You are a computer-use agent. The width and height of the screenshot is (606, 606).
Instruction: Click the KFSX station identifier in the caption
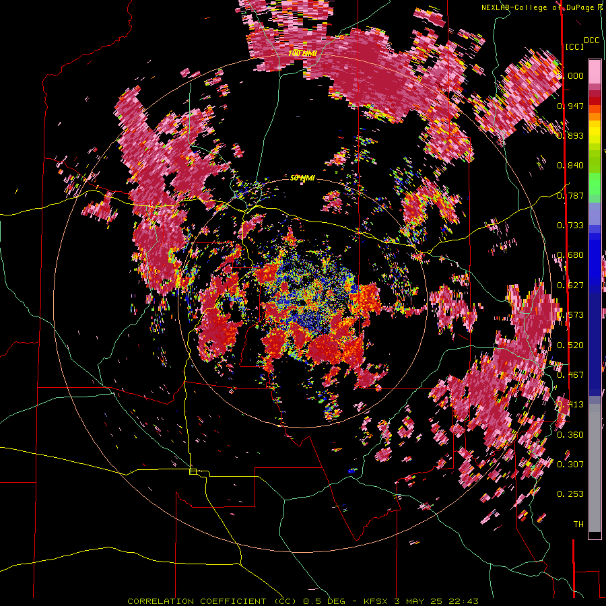375,601
